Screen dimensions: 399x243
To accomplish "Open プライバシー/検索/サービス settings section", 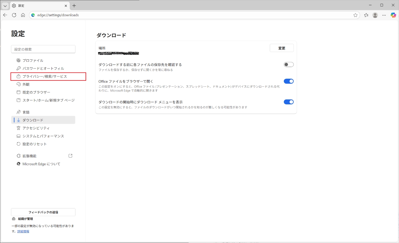I will tap(45, 77).
